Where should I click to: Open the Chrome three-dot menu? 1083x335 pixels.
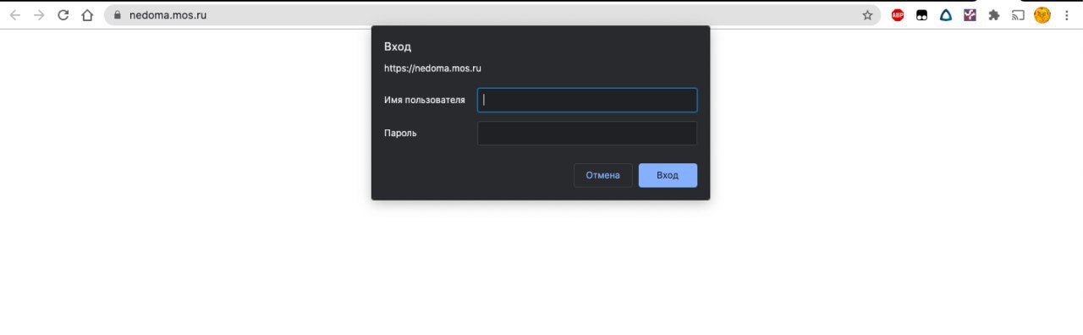tap(1067, 15)
